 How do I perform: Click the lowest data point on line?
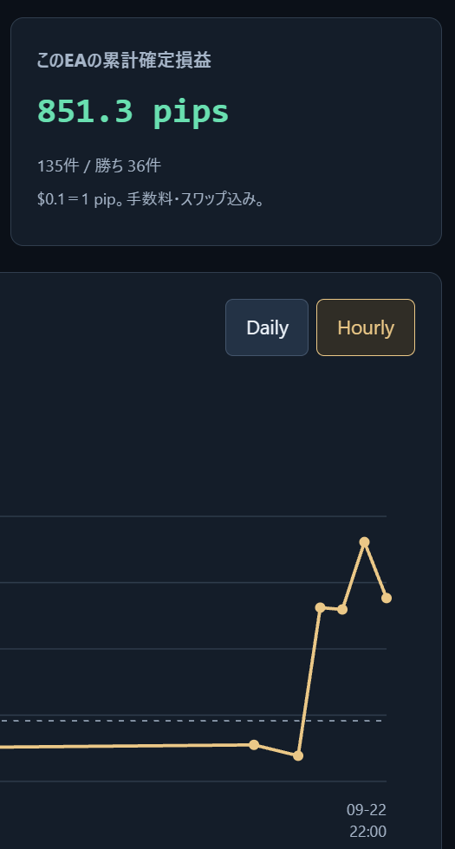click(298, 755)
